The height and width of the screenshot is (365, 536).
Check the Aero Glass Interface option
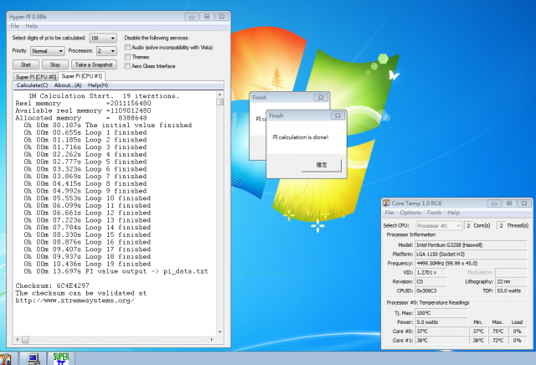point(127,66)
